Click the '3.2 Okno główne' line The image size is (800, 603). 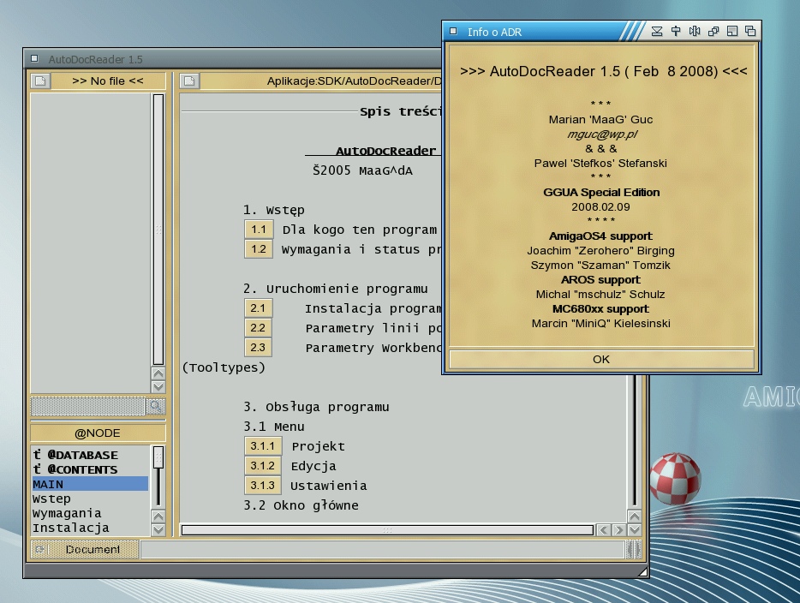click(x=301, y=505)
